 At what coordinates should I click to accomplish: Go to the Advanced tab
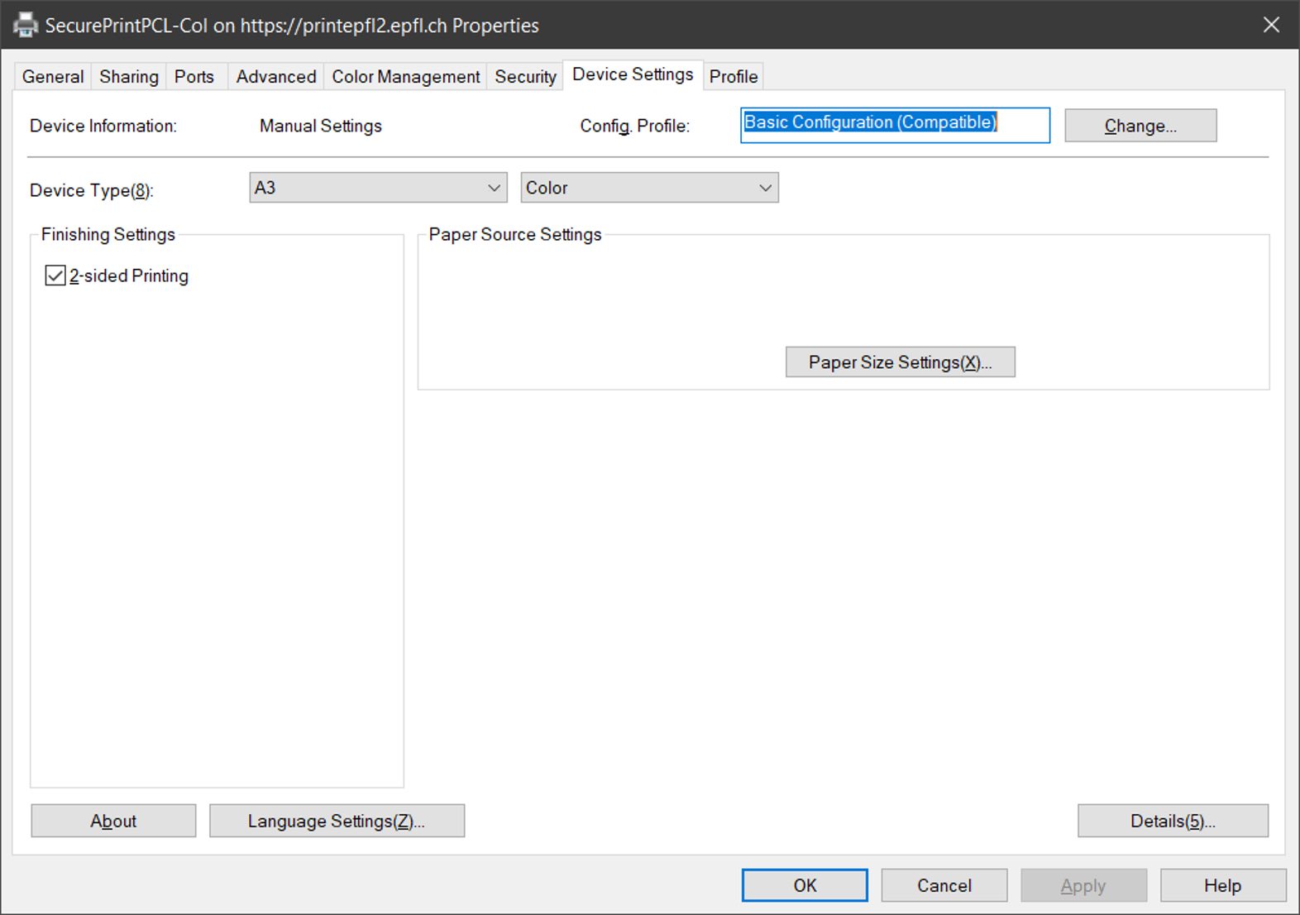tap(275, 77)
